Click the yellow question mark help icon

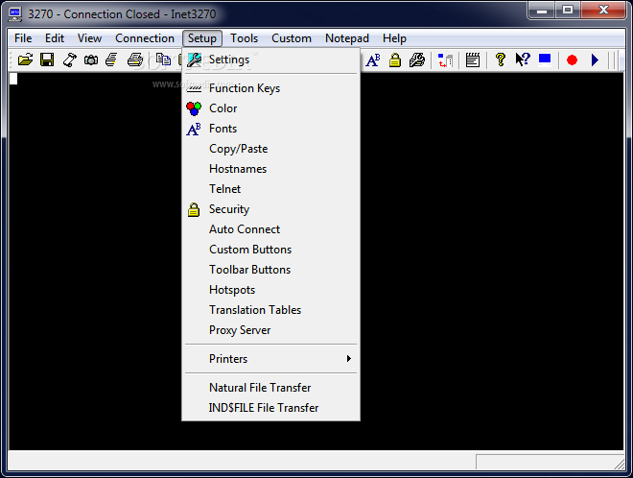click(x=501, y=60)
